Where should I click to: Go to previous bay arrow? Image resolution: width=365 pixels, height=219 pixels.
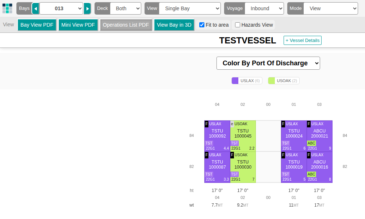pyautogui.click(x=36, y=9)
